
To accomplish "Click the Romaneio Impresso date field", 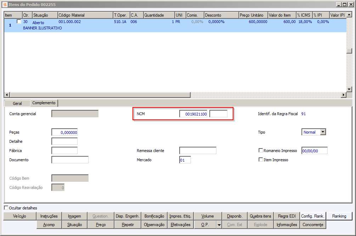I will [315, 151].
